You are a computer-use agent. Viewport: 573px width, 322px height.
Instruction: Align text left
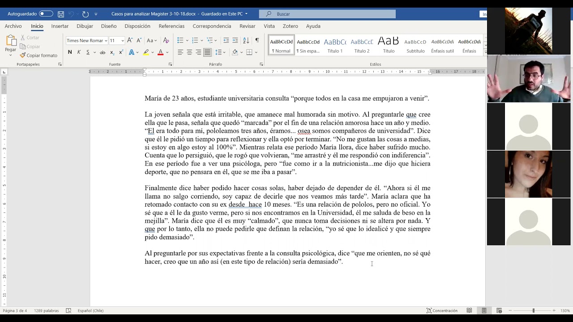click(x=180, y=52)
